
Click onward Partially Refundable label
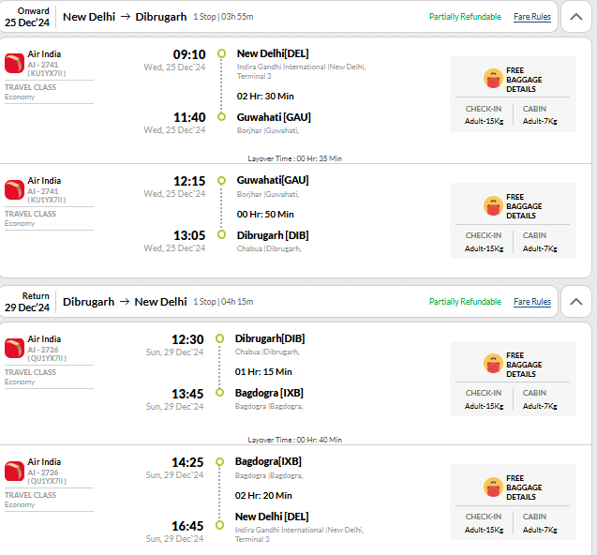465,17
